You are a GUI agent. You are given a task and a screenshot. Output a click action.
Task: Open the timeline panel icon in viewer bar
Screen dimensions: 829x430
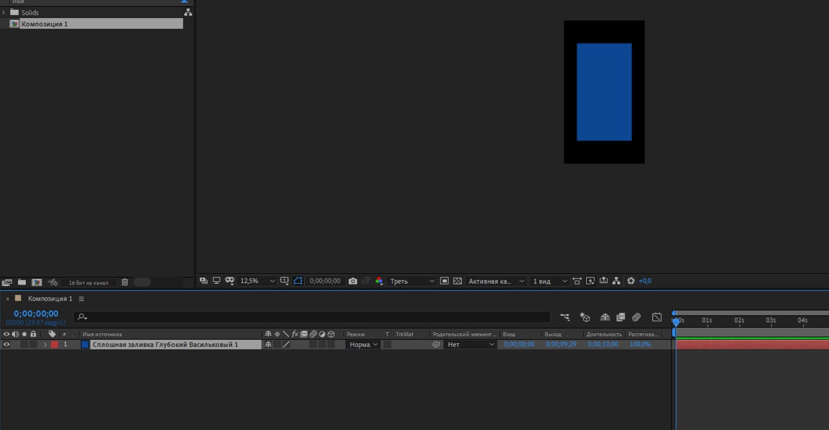[x=604, y=281]
